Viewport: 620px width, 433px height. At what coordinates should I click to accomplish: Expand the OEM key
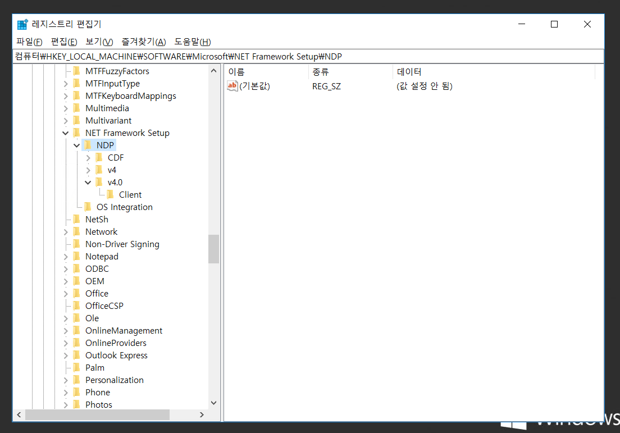point(66,281)
